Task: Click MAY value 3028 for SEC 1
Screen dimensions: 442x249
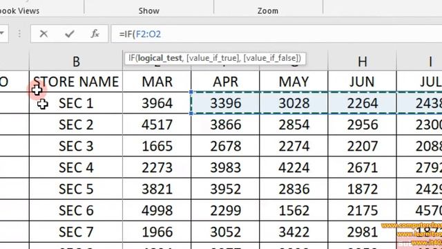Action: (294, 103)
